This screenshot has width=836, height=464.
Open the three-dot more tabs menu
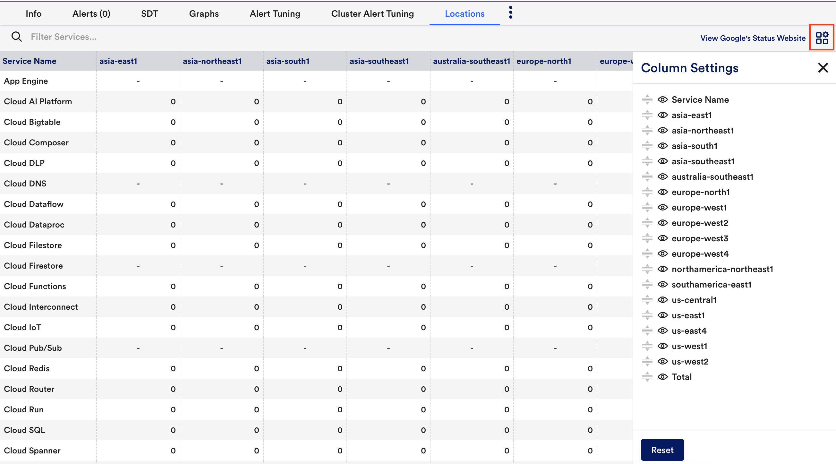(510, 13)
